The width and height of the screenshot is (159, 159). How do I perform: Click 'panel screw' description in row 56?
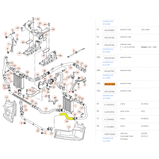[125, 111]
